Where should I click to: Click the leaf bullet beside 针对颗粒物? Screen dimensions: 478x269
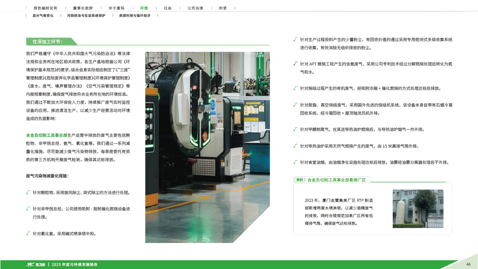point(28,192)
